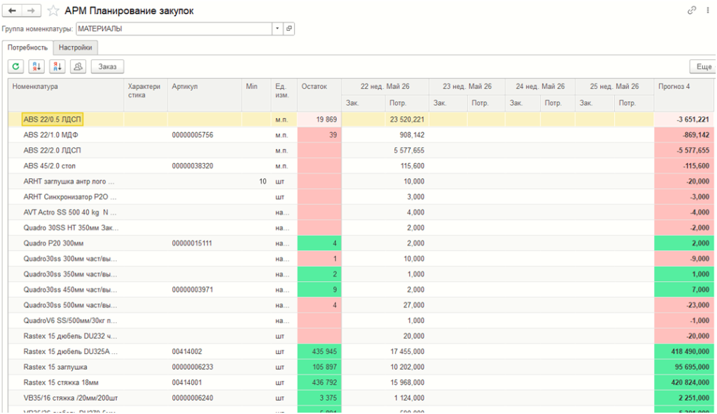Click the 23 нед. Май 26 header
Viewport: 717px width, 414px height.
(x=467, y=86)
